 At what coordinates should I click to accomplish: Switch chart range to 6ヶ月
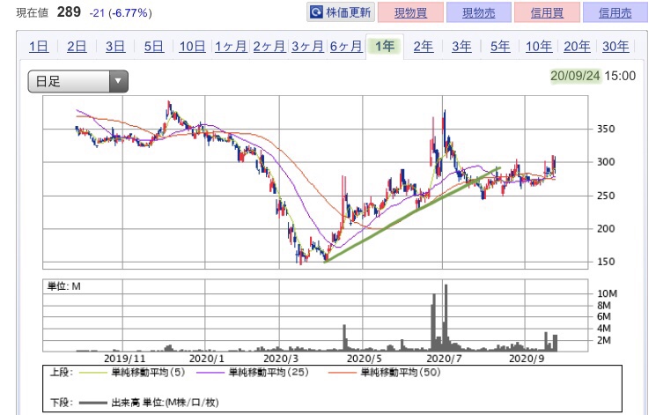coord(346,46)
